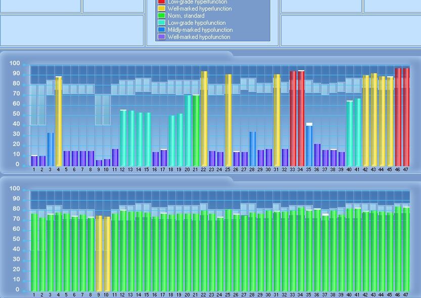Click green bar 25 in the bottom chart
The image size is (421, 298).
pyautogui.click(x=228, y=251)
